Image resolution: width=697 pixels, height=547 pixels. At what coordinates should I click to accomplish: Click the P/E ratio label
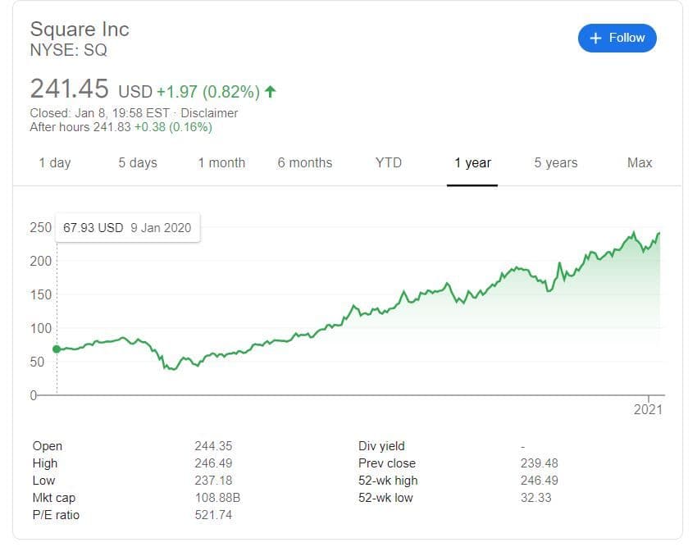(x=57, y=515)
